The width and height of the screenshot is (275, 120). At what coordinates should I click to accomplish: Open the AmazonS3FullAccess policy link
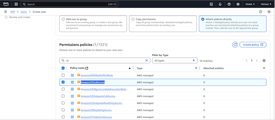[x=93, y=82]
